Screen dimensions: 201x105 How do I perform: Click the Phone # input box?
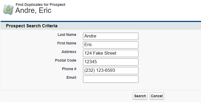coord(111,70)
